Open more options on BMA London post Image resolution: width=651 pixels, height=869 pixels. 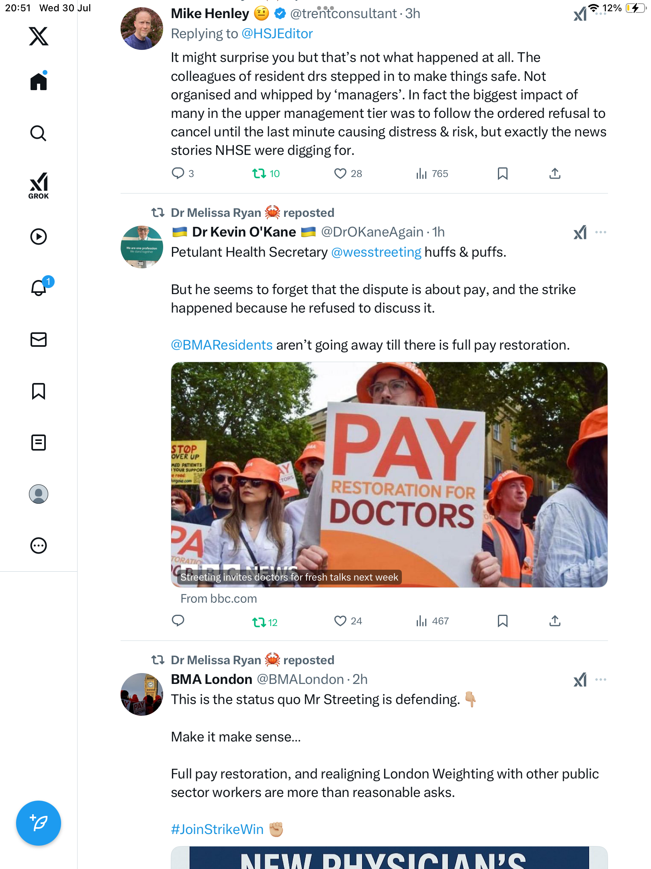(x=601, y=680)
